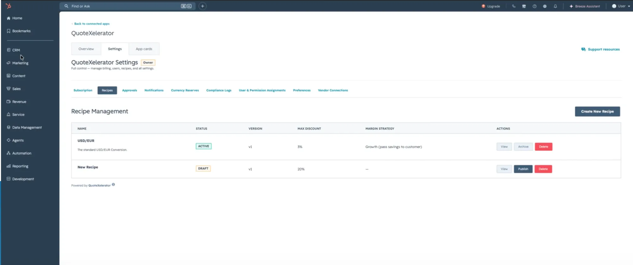Open the settings gear icon

tap(545, 6)
